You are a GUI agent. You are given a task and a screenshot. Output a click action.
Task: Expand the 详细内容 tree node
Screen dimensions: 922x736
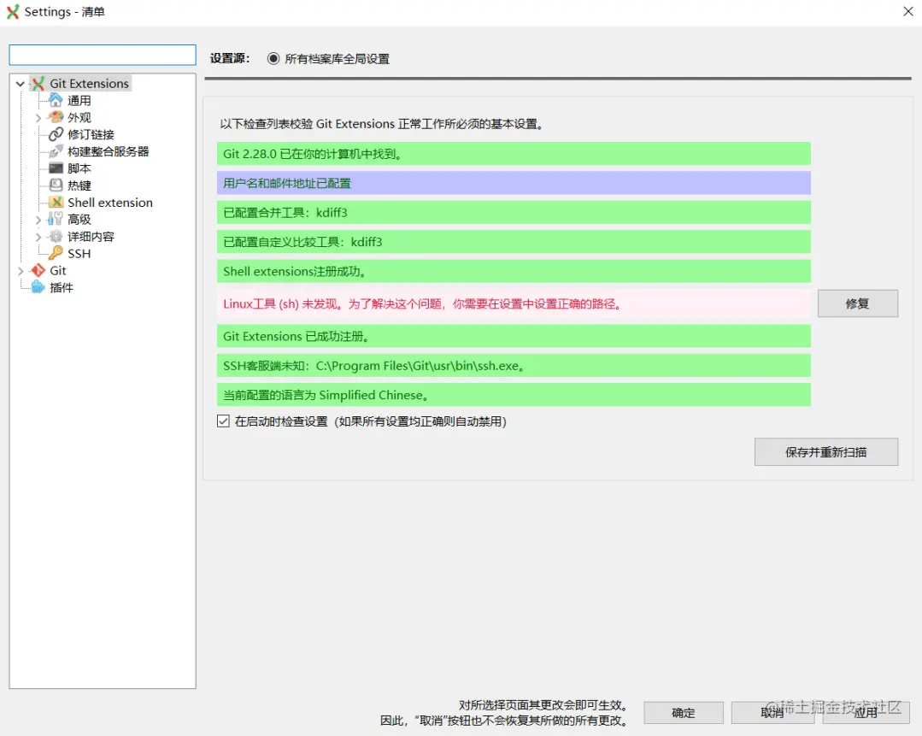(x=38, y=237)
